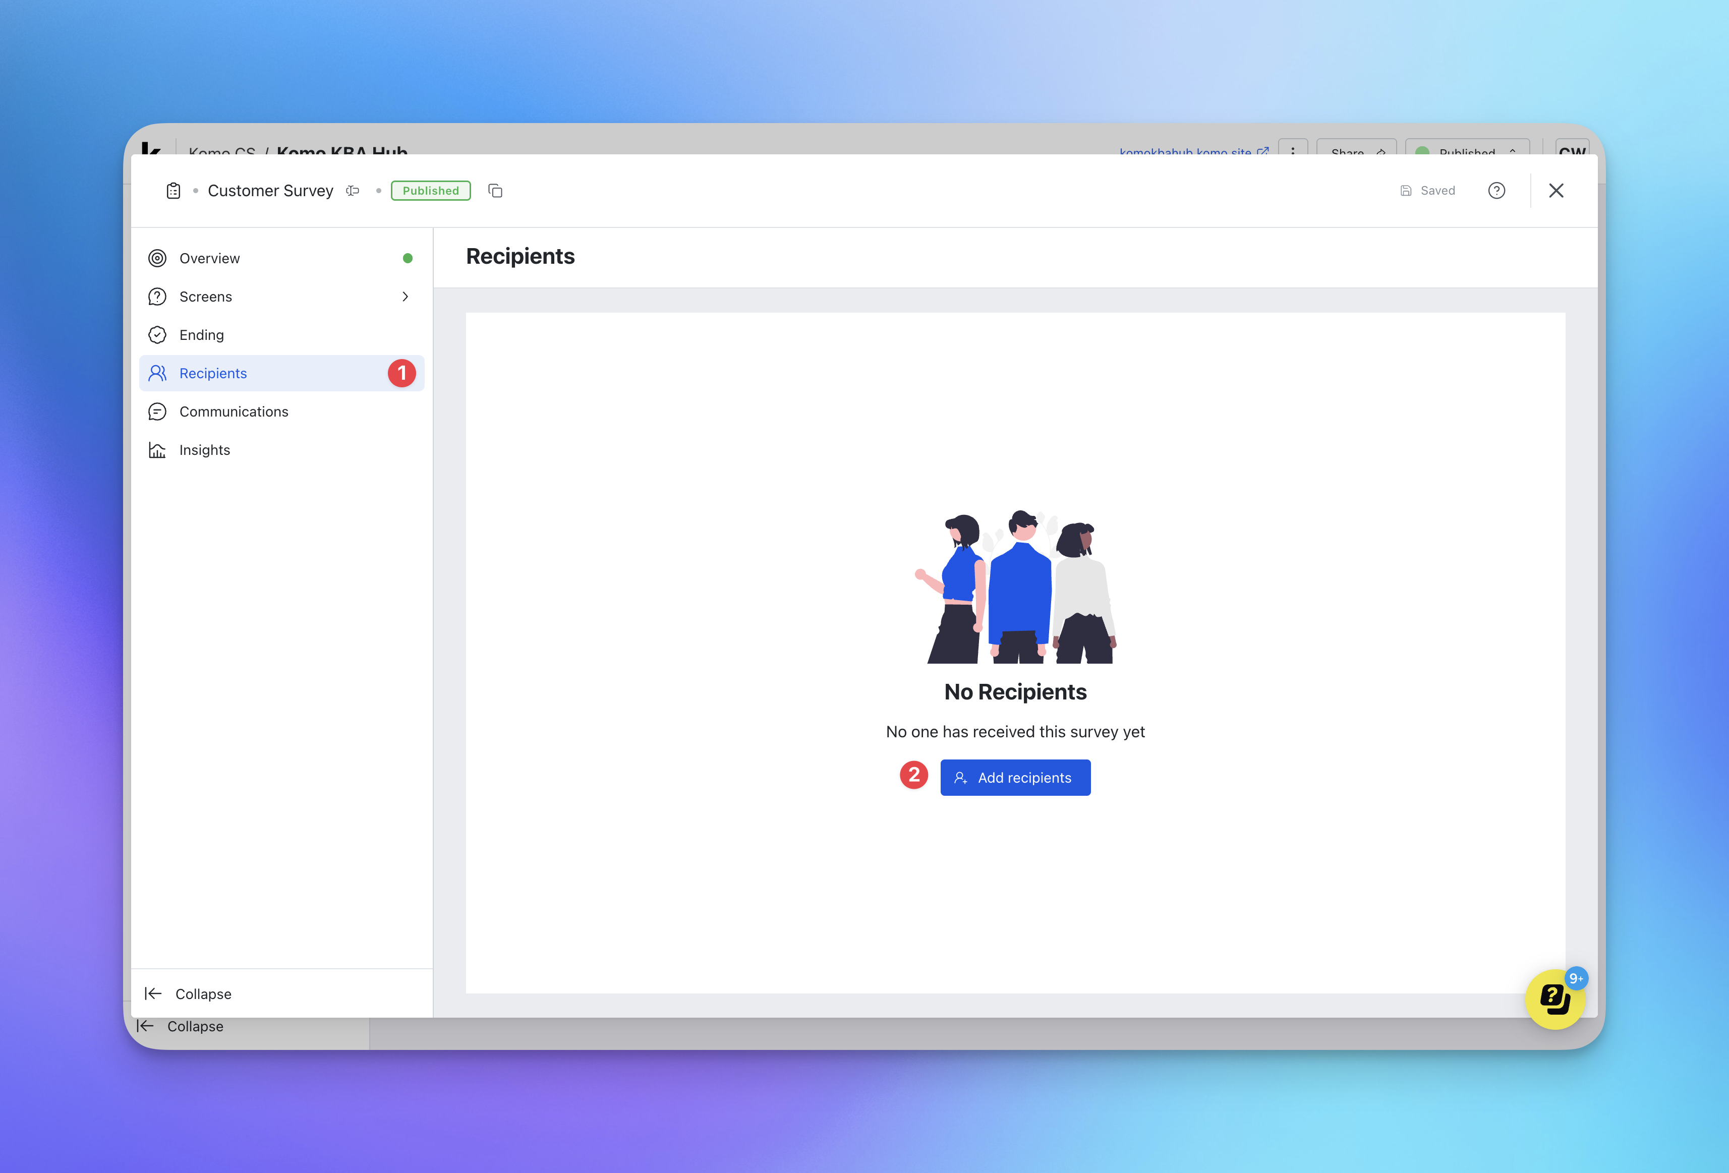This screenshot has height=1173, width=1729.
Task: Click the duplicate survey copy icon
Action: [x=495, y=191]
